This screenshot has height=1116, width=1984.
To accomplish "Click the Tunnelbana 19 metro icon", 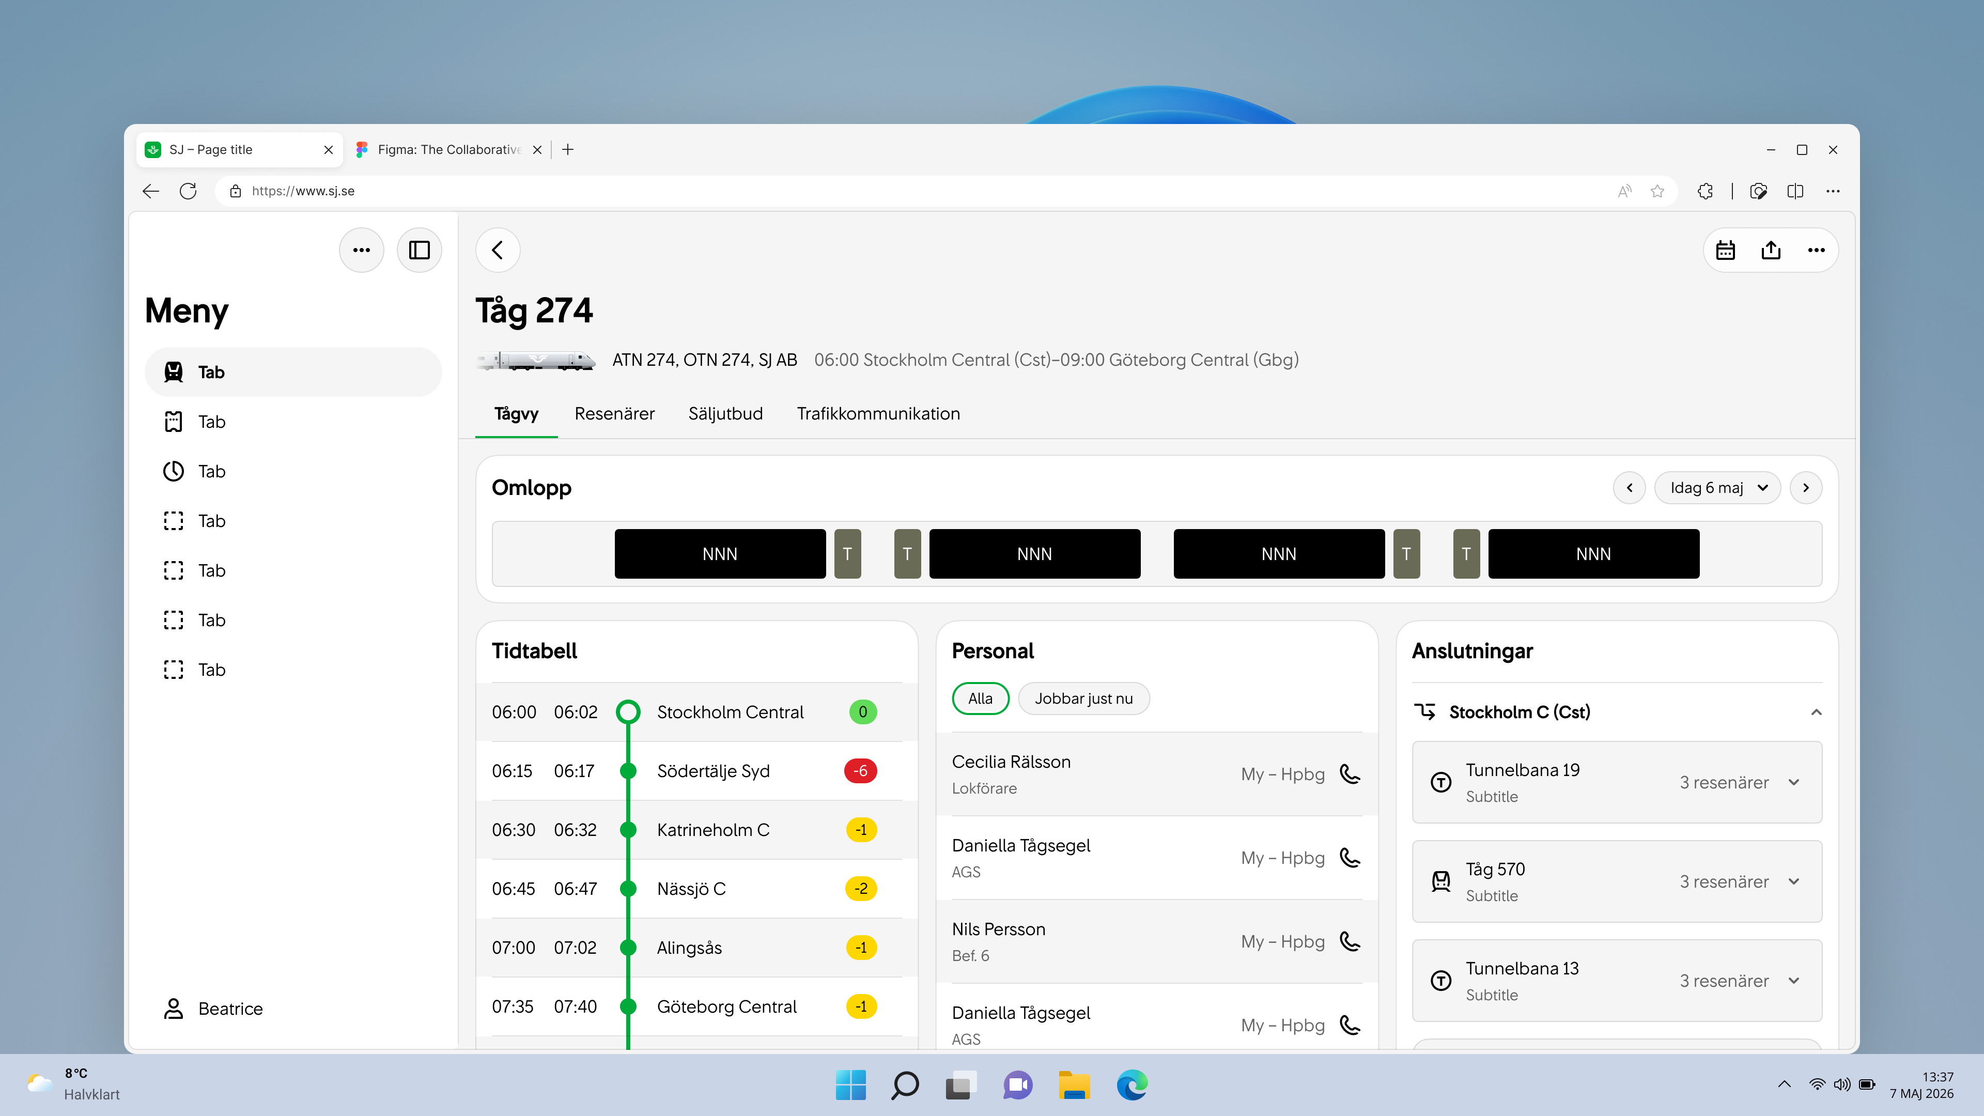I will click(1441, 783).
